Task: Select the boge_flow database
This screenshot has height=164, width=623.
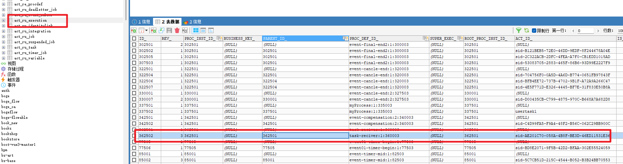Action: tap(10, 101)
